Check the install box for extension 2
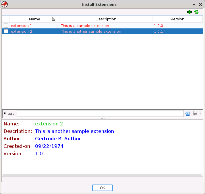The height and width of the screenshot is (194, 205). tap(6, 32)
